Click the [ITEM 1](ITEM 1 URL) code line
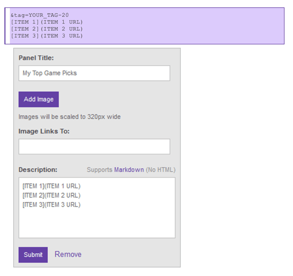The width and height of the screenshot is (293, 276). 47,22
